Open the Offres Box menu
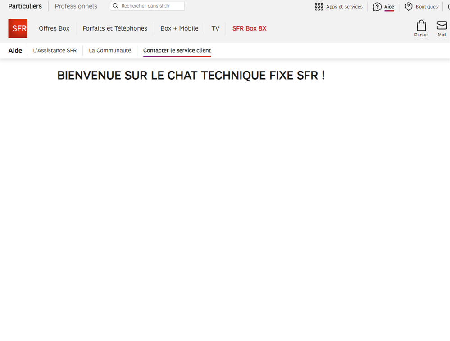This screenshot has width=450, height=341. 54,28
